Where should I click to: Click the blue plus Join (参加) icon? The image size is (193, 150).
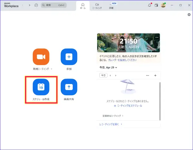[x=69, y=57]
